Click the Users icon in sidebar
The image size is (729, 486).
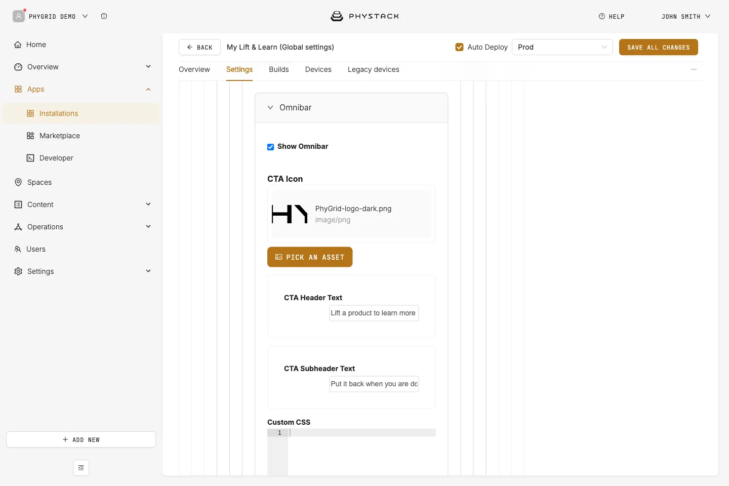[x=18, y=249]
